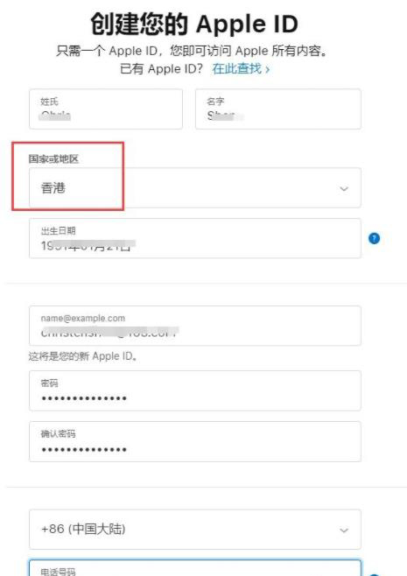Click the chevron arrow in the 香港 selector
The image size is (407, 576).
tap(344, 189)
